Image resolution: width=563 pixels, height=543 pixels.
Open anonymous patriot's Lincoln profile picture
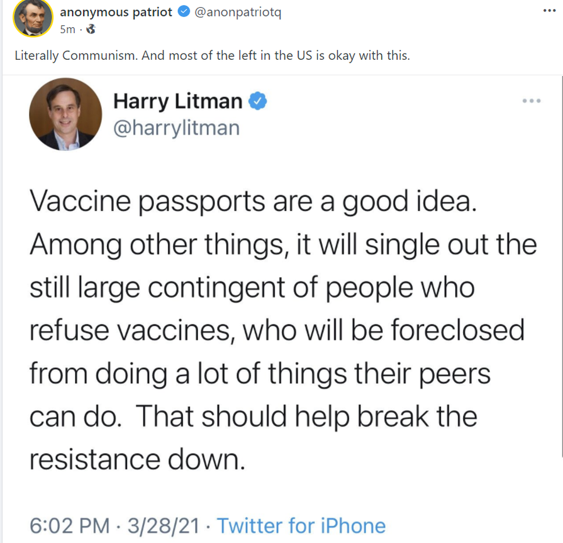33,18
